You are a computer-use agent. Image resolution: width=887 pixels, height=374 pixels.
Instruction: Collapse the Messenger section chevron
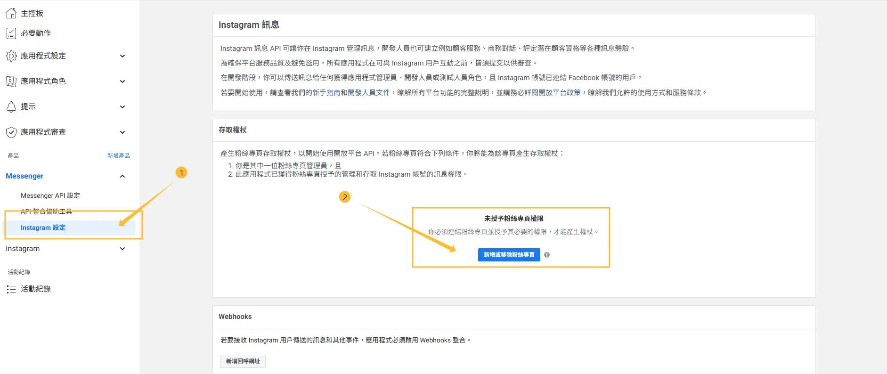(122, 176)
